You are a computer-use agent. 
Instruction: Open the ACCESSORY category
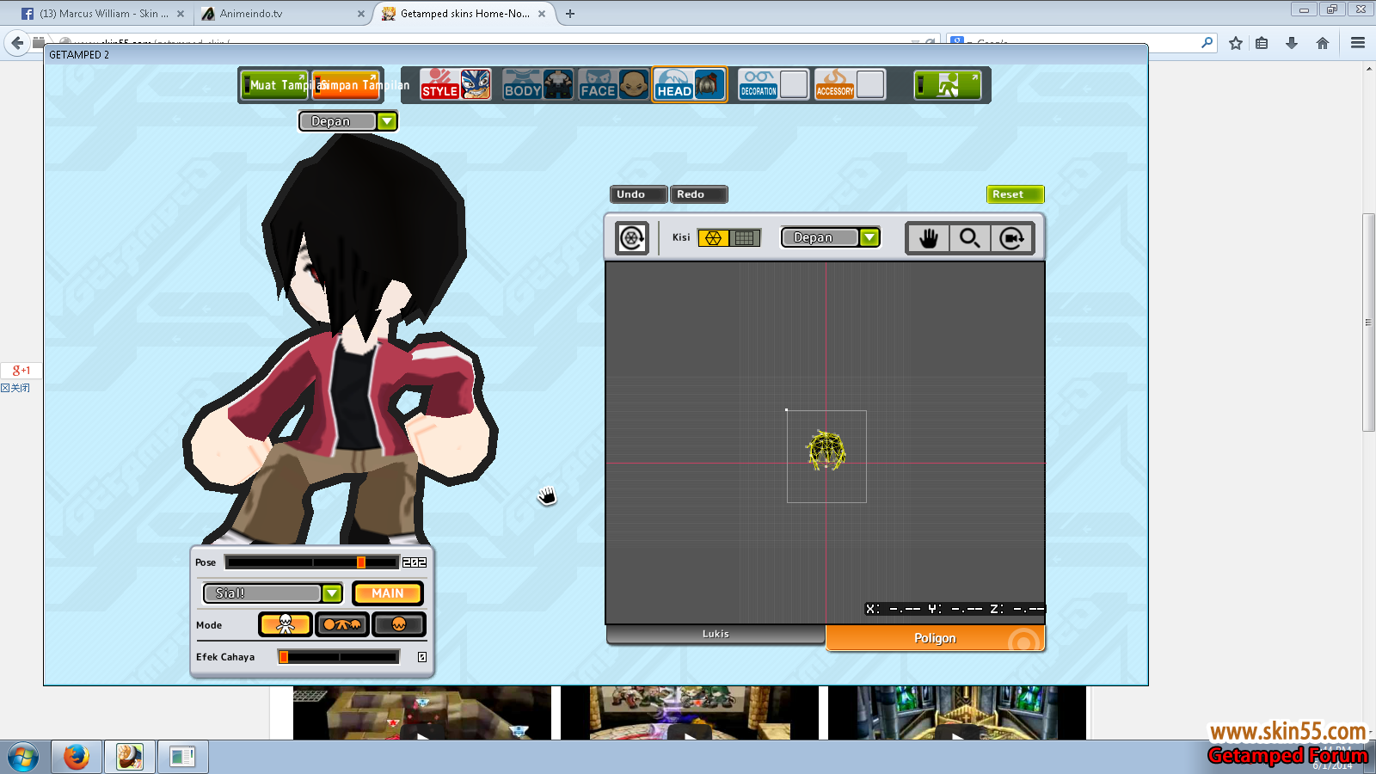[850, 84]
